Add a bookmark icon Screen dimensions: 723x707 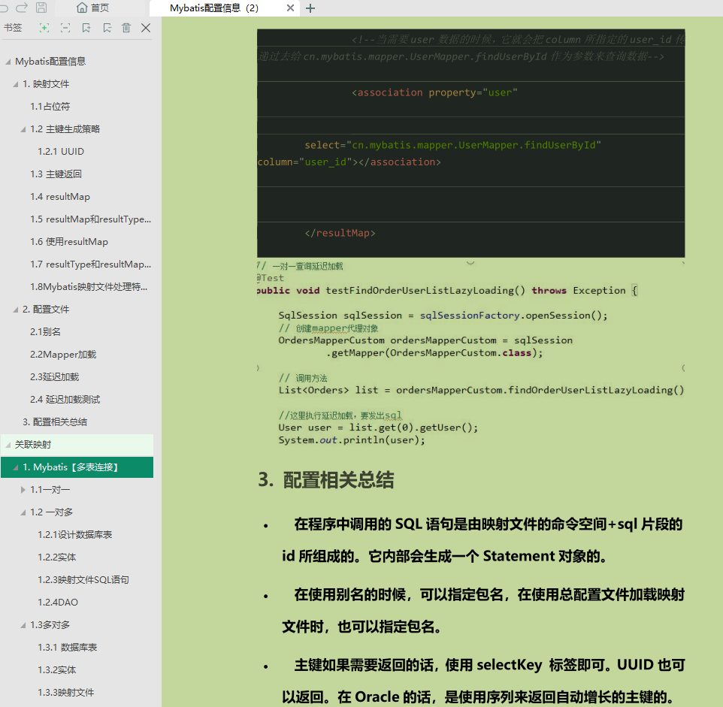(86, 28)
